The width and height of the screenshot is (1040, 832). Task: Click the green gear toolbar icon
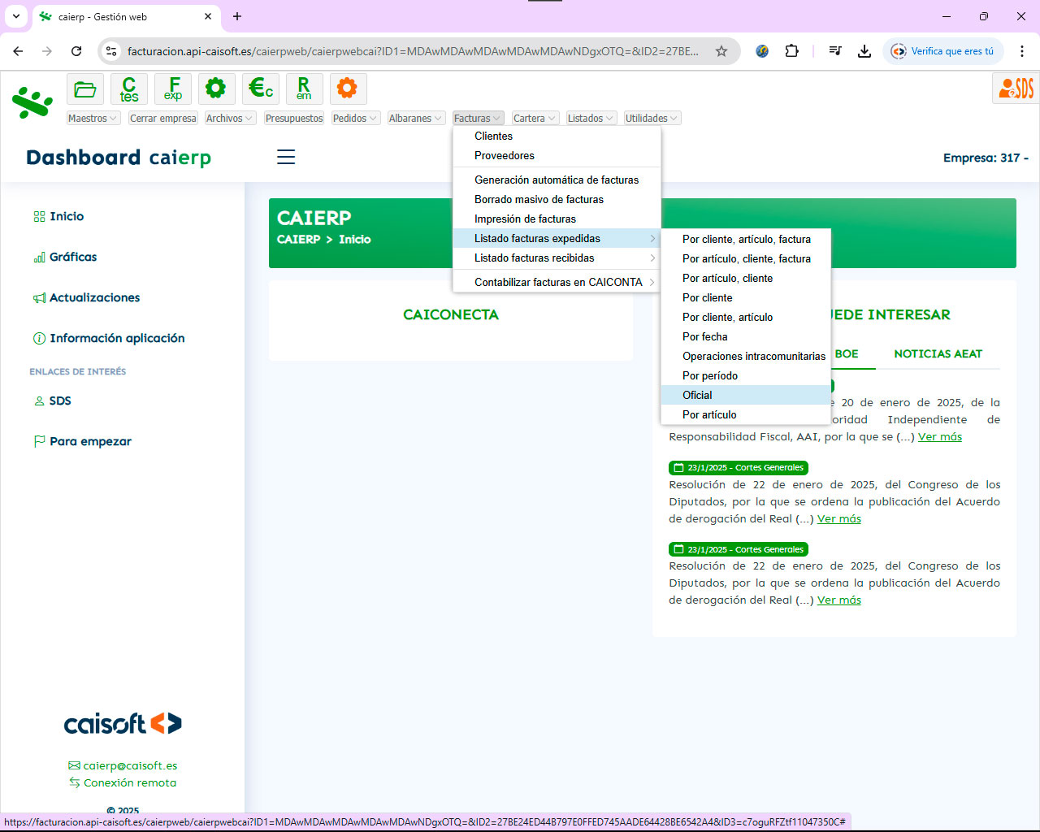[215, 89]
